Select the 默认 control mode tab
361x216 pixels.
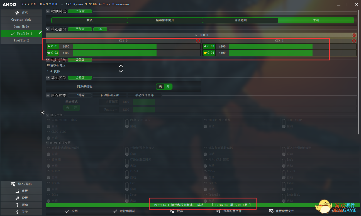[x=89, y=20]
